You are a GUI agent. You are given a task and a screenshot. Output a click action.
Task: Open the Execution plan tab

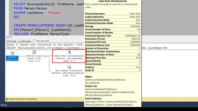(41, 41)
